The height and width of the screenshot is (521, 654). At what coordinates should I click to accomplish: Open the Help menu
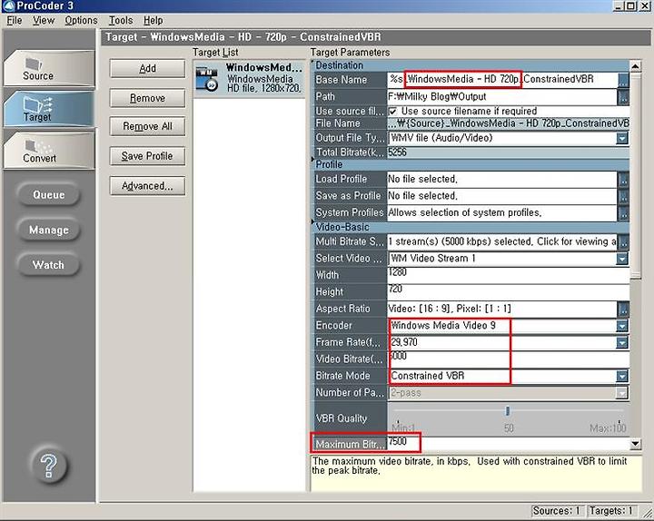[x=154, y=21]
